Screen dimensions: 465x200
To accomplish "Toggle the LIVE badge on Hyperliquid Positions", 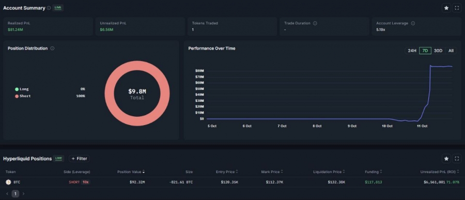I will tap(59, 159).
